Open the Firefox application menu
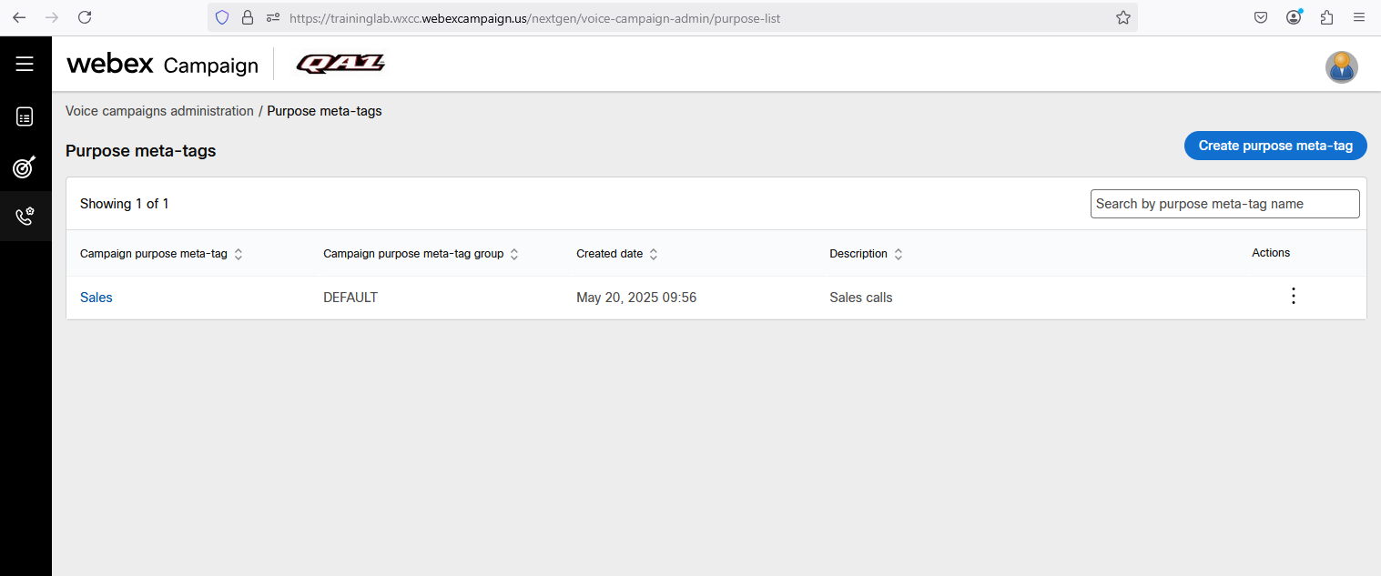 coord(1358,17)
